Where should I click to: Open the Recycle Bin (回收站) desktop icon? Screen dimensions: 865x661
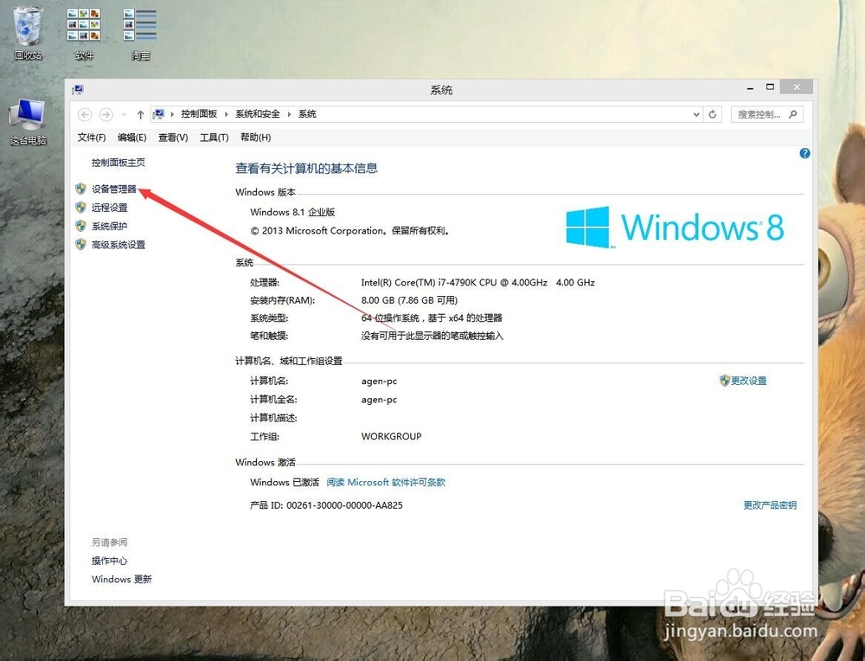28,33
